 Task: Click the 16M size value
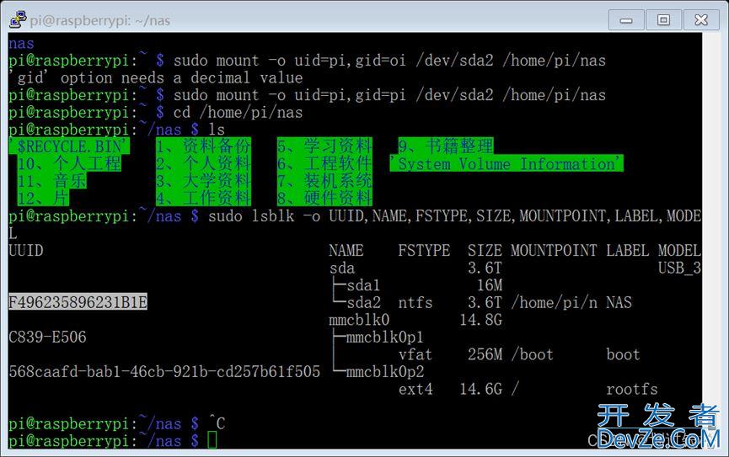489,285
